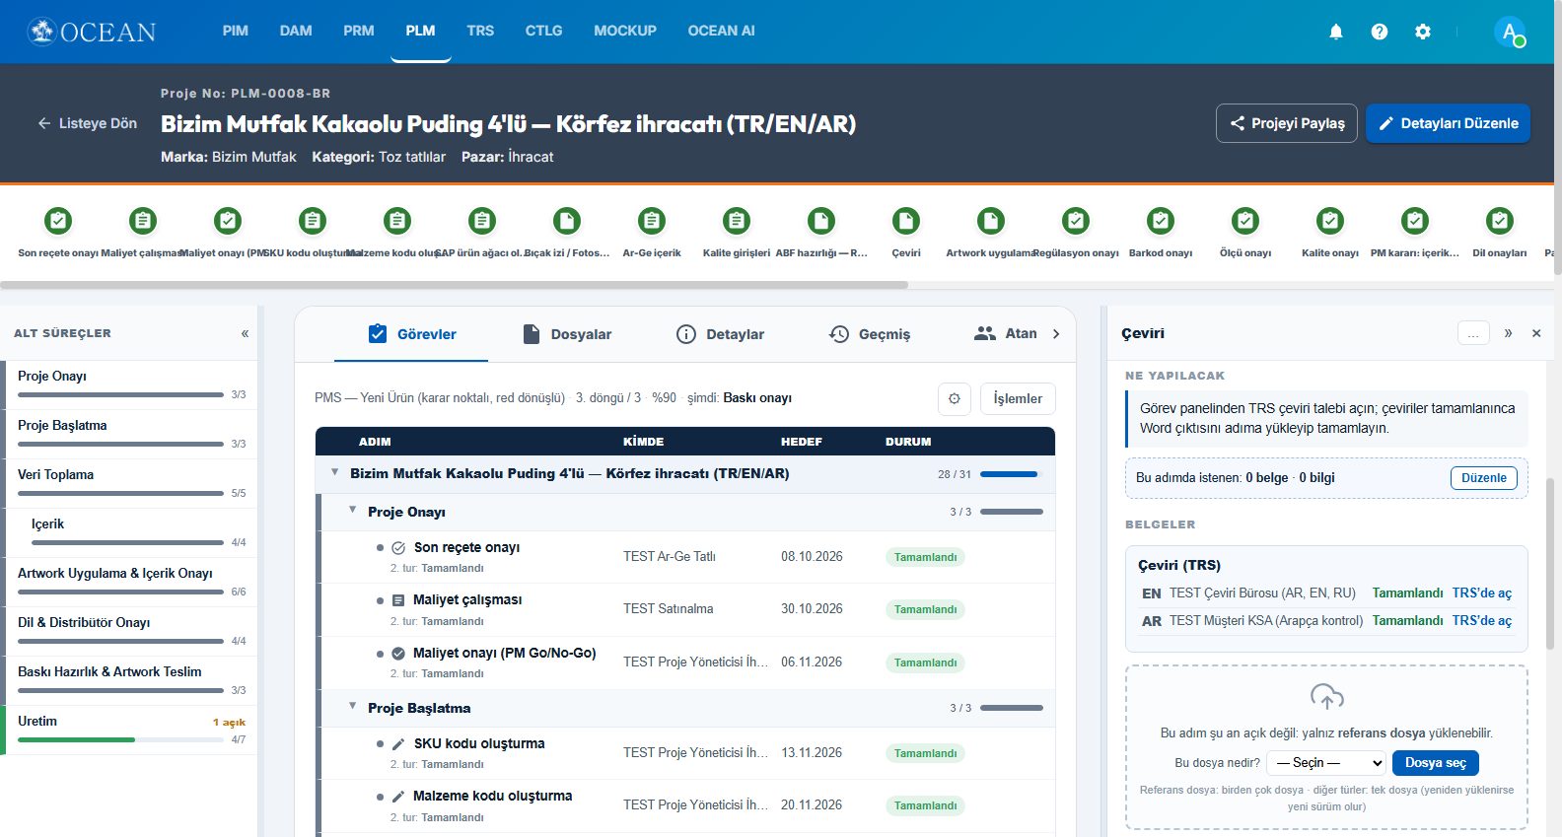Screen dimensions: 1562x837
Task: Select Uretim in the Alt Süreçler list
Action: click(129, 730)
